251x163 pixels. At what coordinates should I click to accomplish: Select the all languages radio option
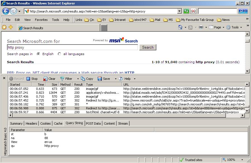pos(59,54)
